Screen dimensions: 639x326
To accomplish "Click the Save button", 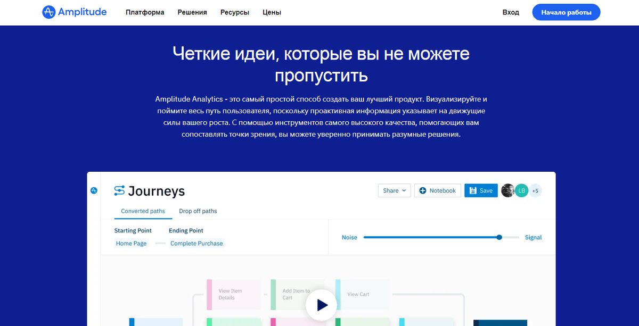I will [481, 190].
